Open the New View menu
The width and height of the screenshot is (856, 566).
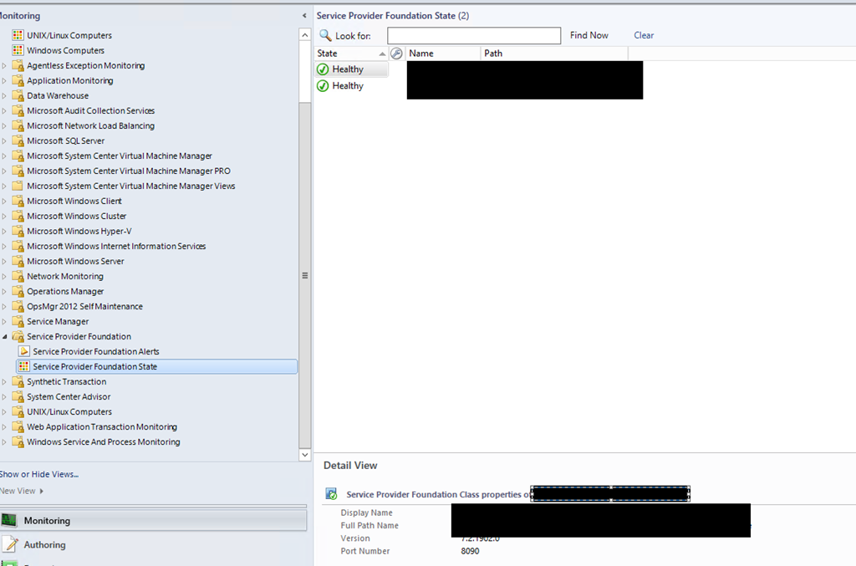(22, 491)
